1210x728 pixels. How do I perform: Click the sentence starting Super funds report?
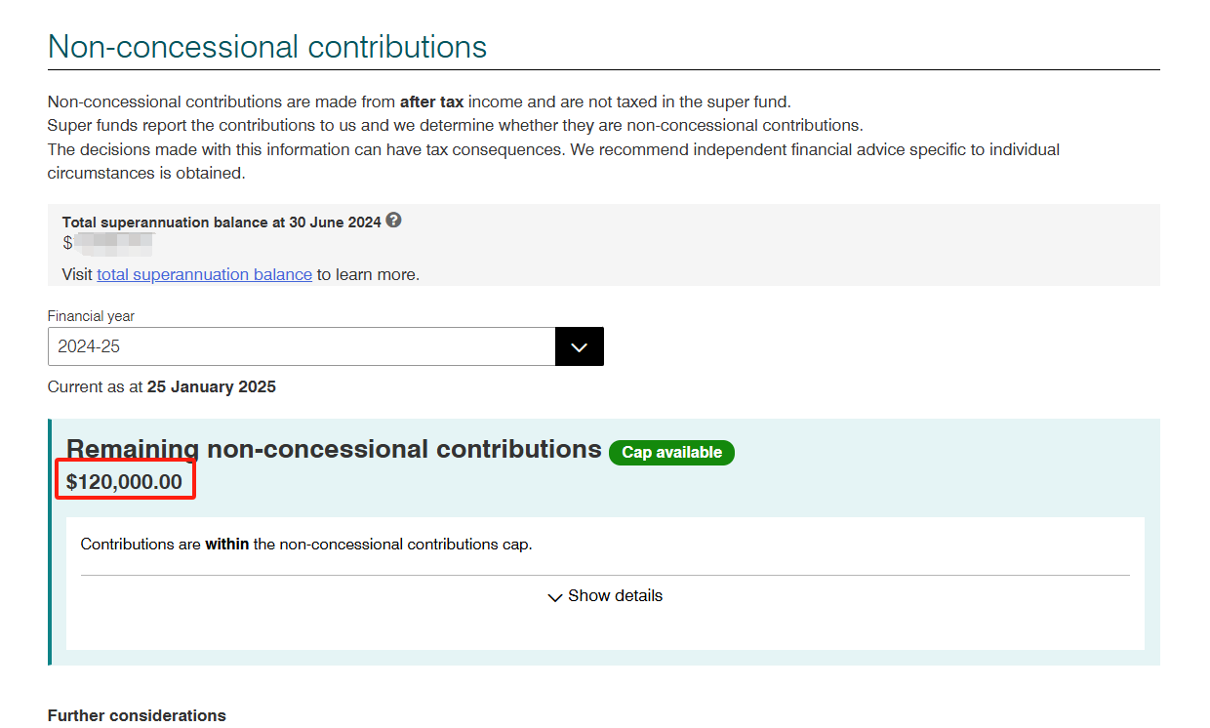(456, 125)
